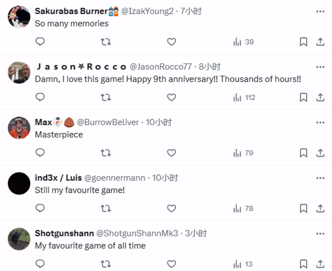This screenshot has width=332, height=271.
Task: Share the "Masterpiece" tweet
Action: [x=320, y=153]
